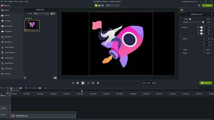
Task: Click the Copy icon in the timeline toolbar
Action: click(x=11, y=88)
